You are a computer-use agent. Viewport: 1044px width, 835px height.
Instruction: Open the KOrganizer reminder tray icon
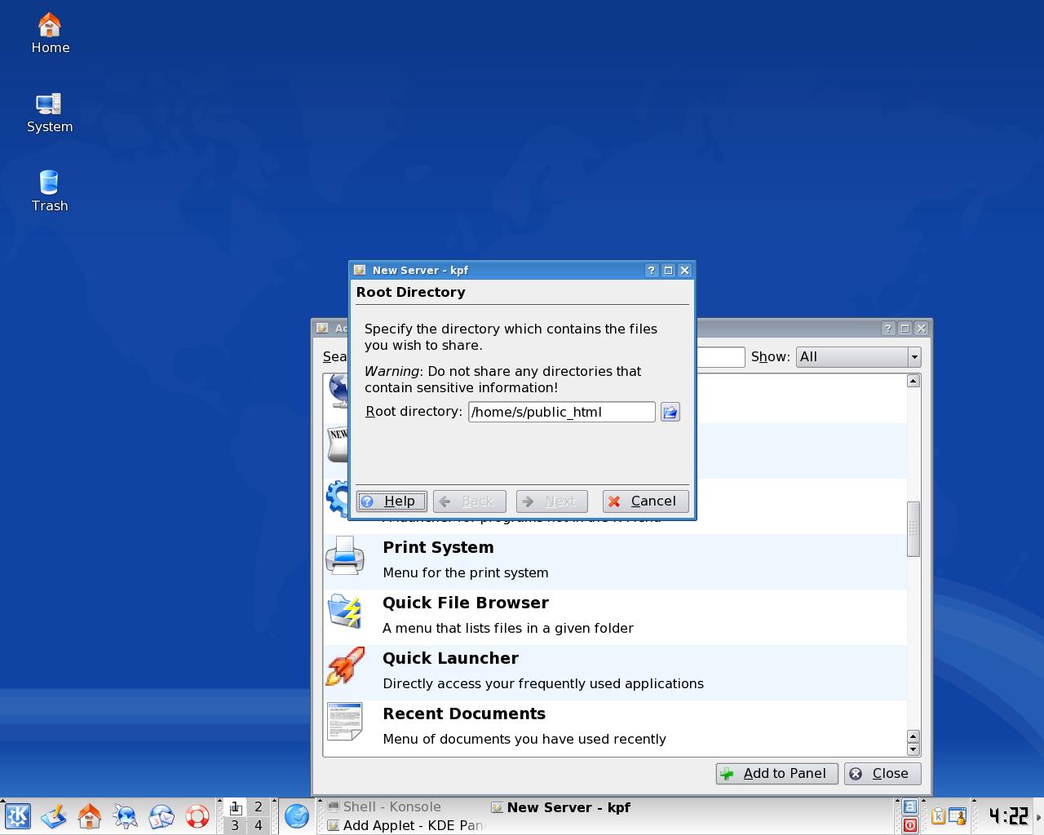[x=958, y=815]
